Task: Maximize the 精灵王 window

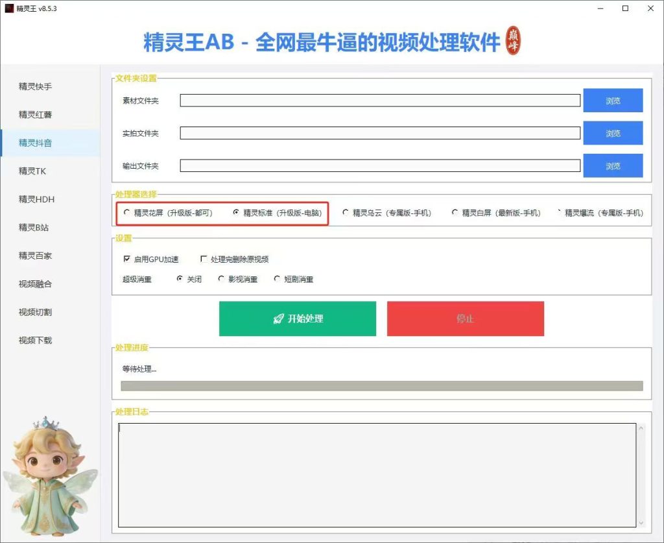Action: click(626, 8)
